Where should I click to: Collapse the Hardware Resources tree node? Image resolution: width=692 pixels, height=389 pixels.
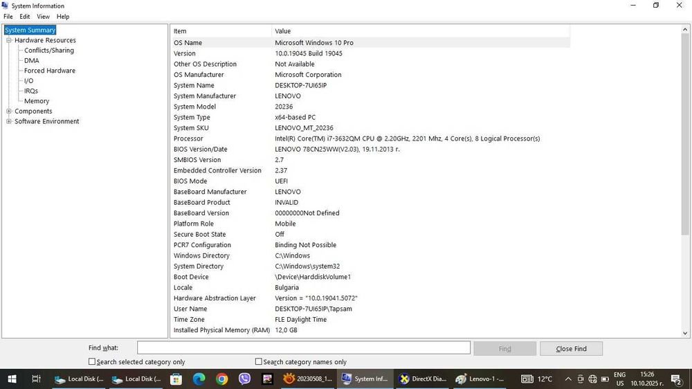pos(9,40)
